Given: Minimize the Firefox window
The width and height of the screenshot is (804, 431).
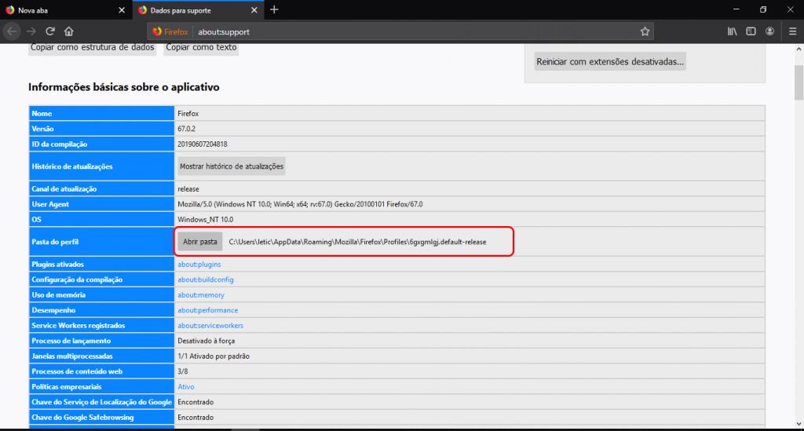Looking at the screenshot, I should click(x=736, y=9).
